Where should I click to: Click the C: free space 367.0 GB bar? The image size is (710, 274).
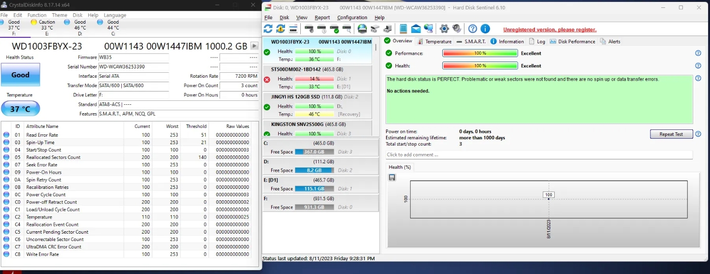pos(314,152)
